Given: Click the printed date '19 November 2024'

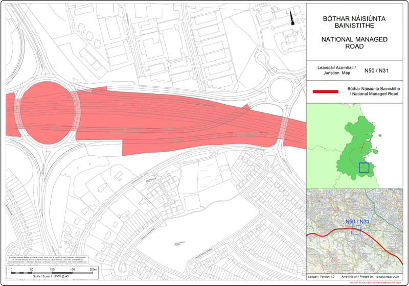Looking at the screenshot, I should 388,277.
